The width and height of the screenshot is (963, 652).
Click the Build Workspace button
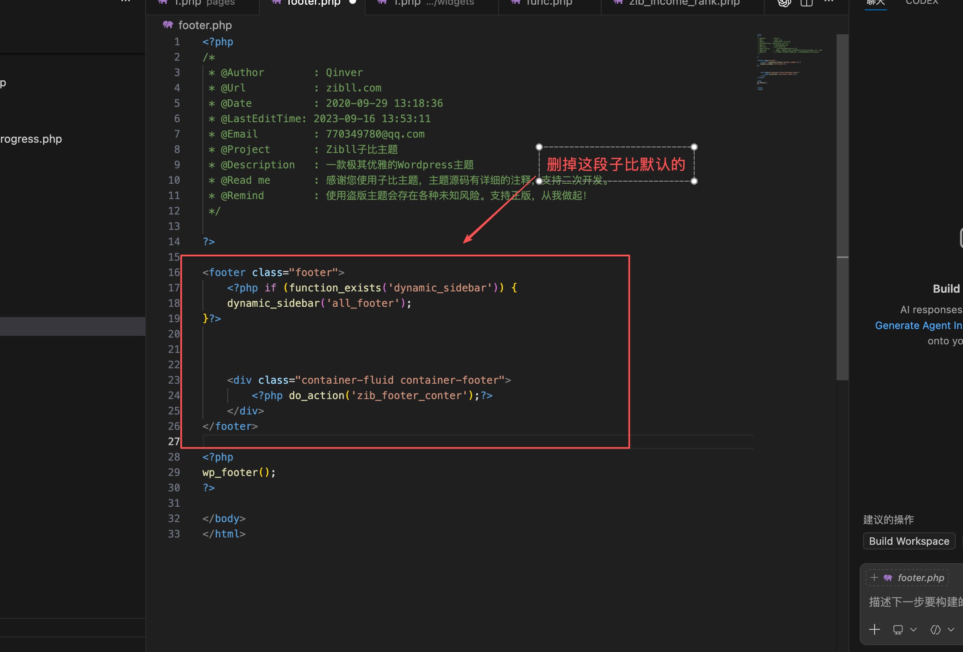click(909, 541)
